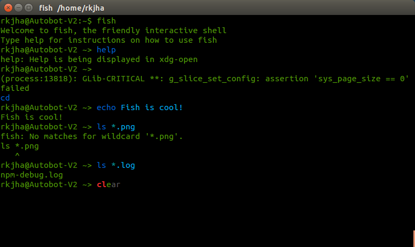Minimize the terminal window

tap(17, 7)
